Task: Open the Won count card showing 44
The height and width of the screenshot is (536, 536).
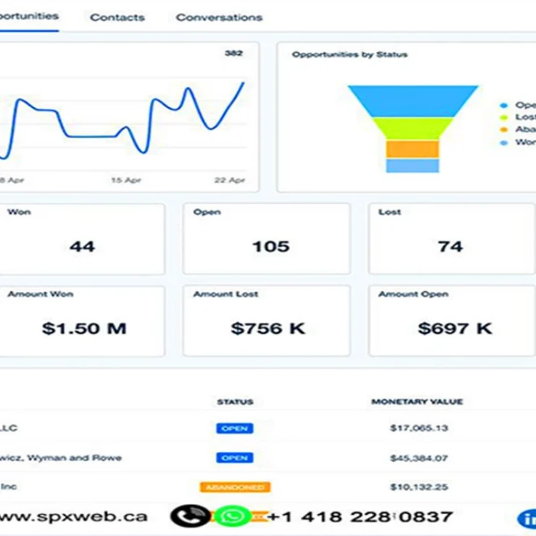Action: (x=82, y=239)
